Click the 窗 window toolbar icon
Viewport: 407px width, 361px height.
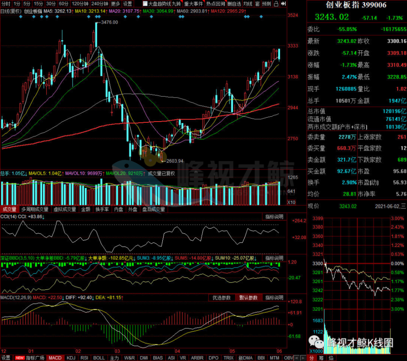point(257,4)
